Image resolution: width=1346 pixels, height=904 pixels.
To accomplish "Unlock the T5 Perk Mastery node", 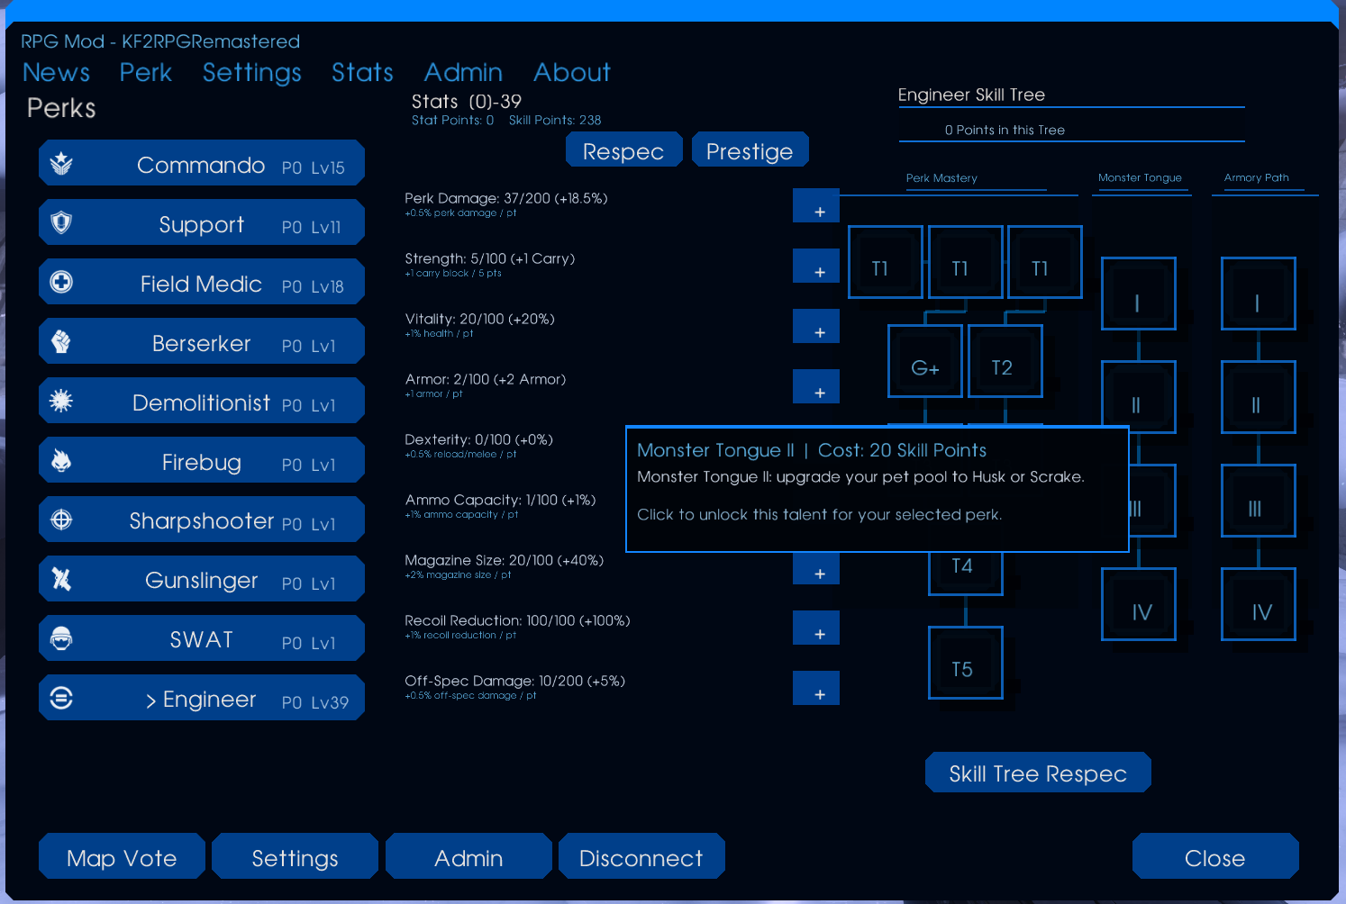I will point(966,663).
